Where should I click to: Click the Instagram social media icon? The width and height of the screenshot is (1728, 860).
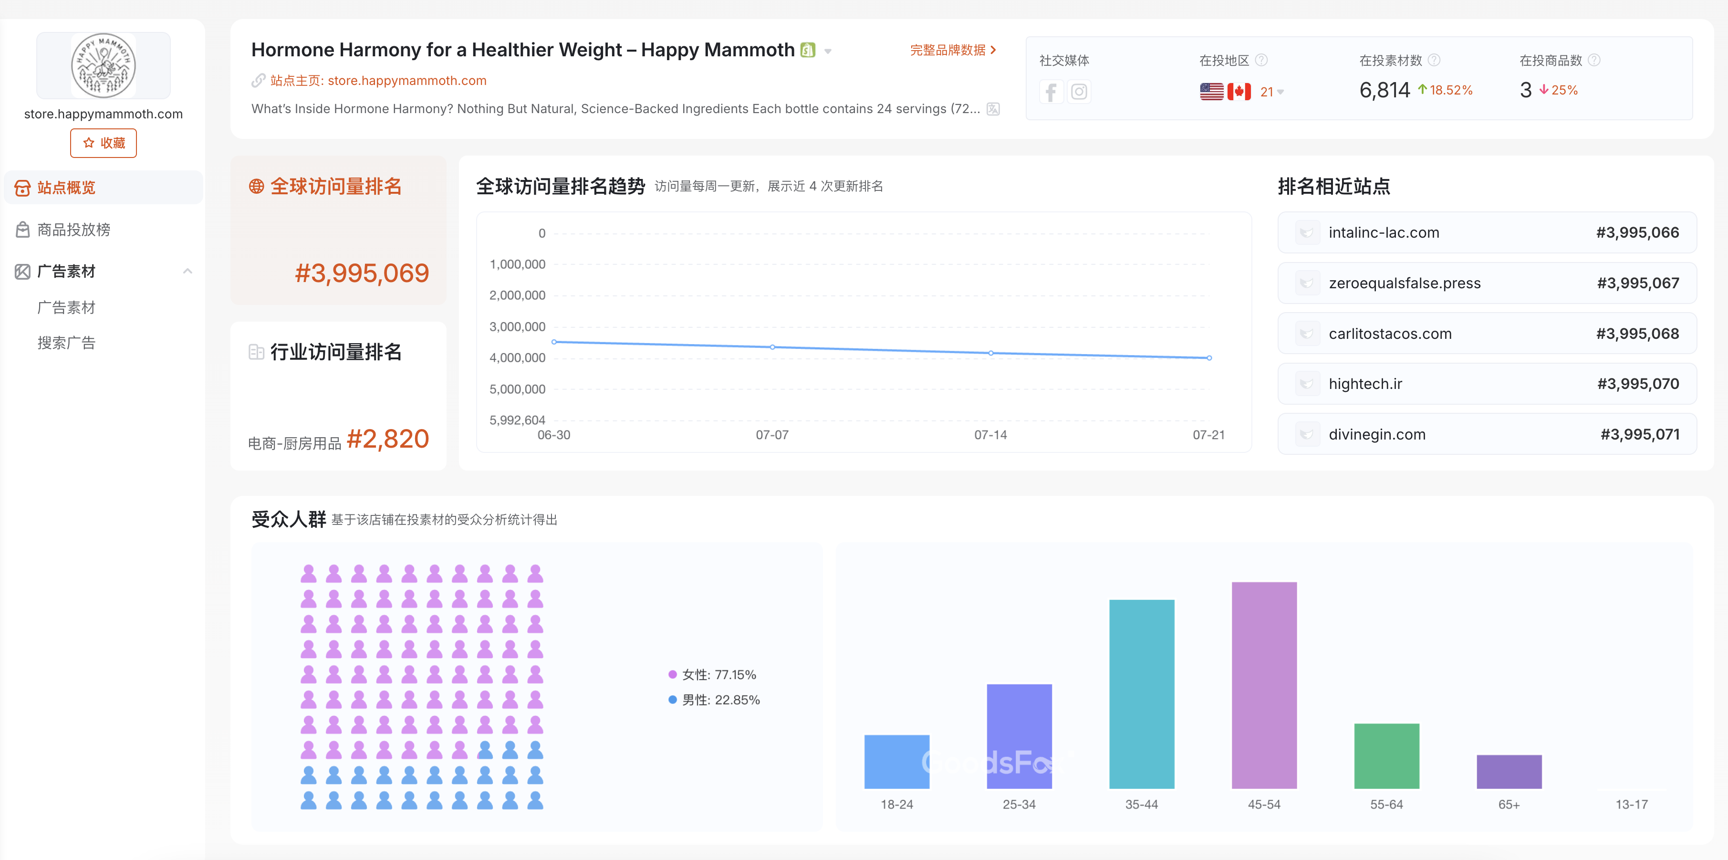pyautogui.click(x=1079, y=92)
